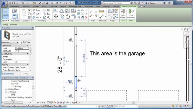Click the Type Properties icon
This screenshot has height=109, width=193.
(15, 11)
